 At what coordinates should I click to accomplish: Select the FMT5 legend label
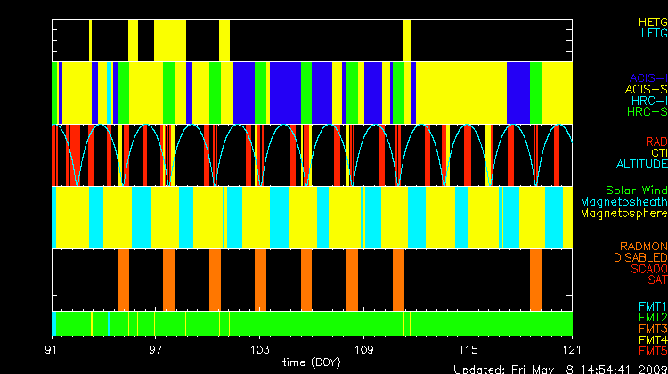[x=653, y=351]
